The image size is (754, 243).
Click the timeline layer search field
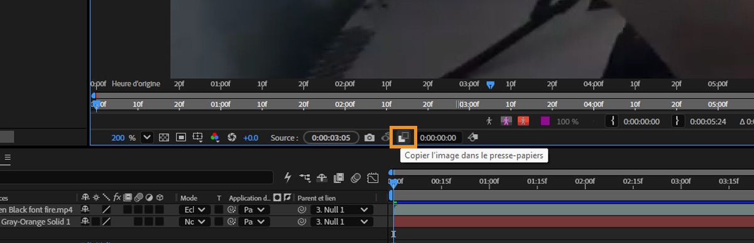[136, 178]
